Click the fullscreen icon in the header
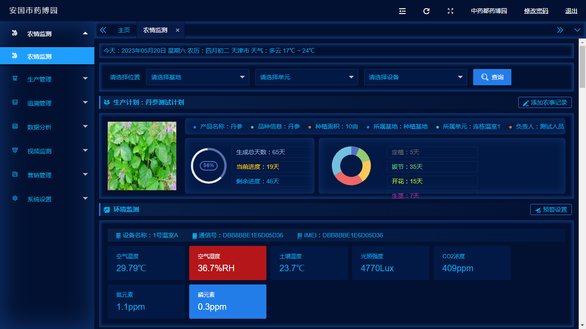 (450, 11)
